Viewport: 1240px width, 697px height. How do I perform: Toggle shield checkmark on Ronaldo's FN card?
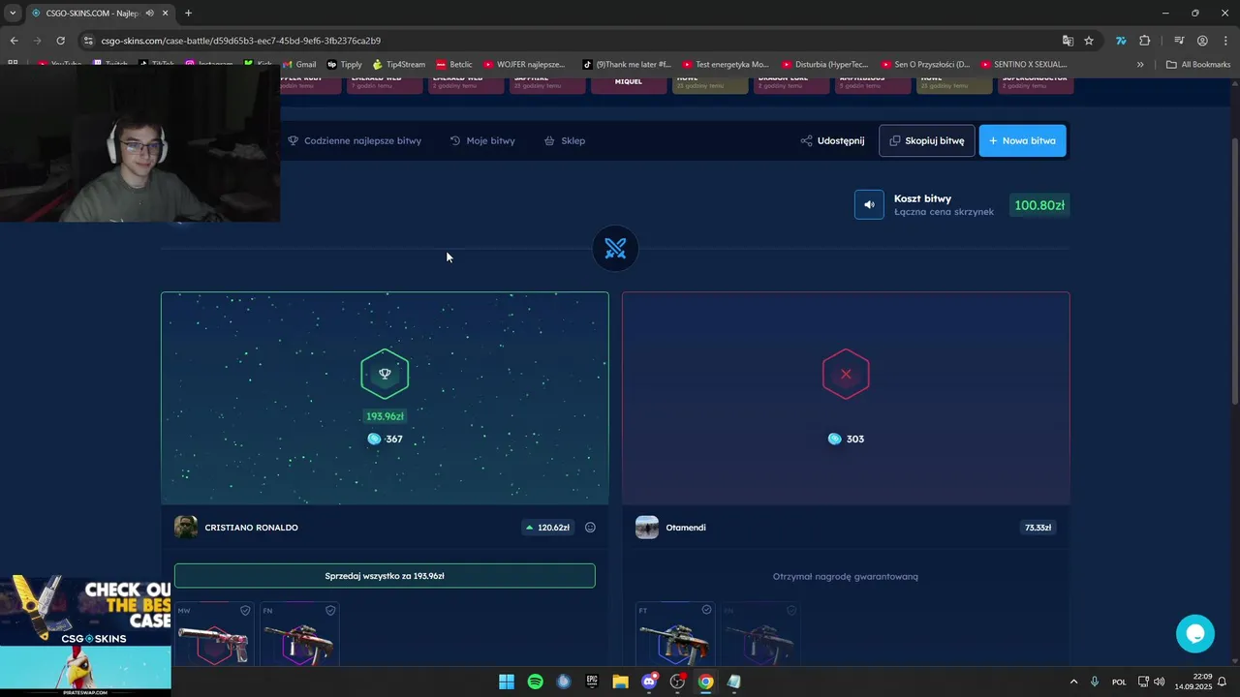tap(330, 611)
